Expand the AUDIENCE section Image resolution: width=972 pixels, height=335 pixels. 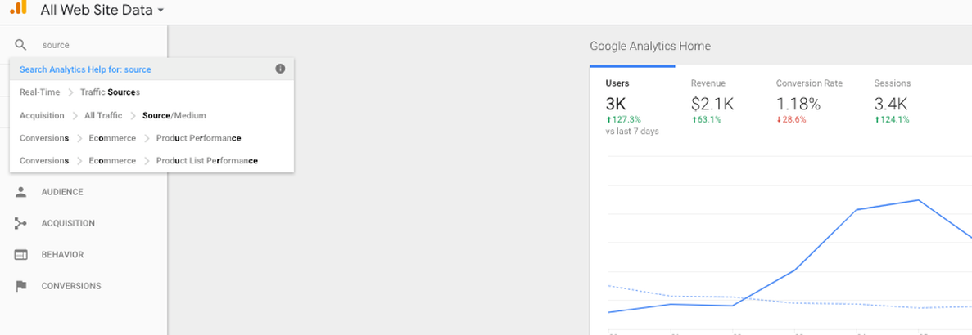click(x=62, y=192)
